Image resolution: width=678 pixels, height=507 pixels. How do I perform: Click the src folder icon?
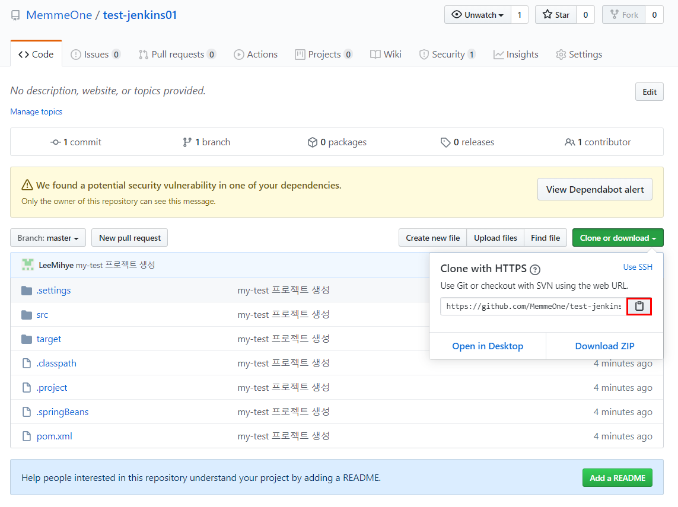[27, 315]
